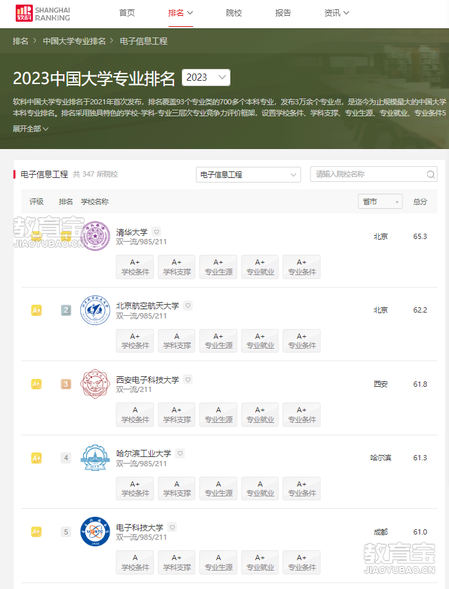Click 清华大学 学校条件 A+ tile

point(135,267)
